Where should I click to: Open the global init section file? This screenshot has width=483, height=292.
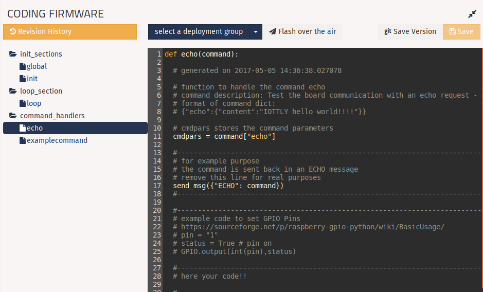[x=37, y=66]
